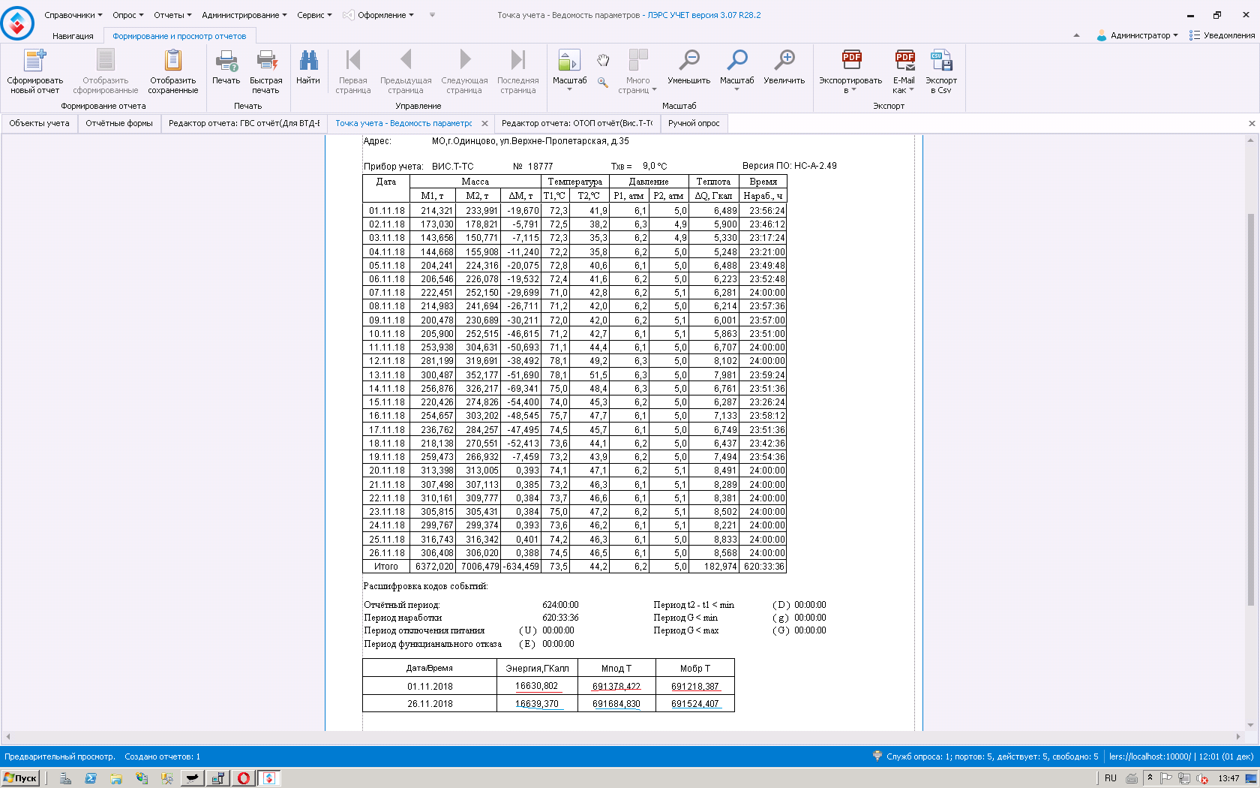Click the Много страниц icon
Screen dimensions: 1260x788
pos(638,61)
